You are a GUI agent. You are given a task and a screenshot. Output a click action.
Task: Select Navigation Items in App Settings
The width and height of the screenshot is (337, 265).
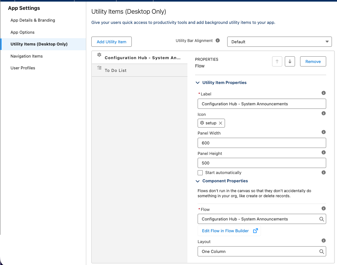click(x=26, y=56)
